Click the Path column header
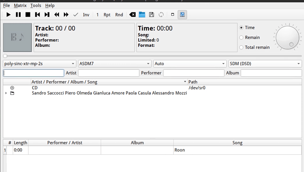304x172 pixels. [245, 82]
